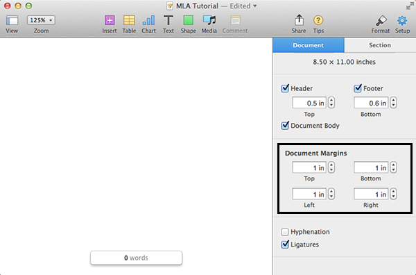Viewport: 416px width, 275px height.
Task: Adjust the Bottom margin stepper
Action: [x=393, y=167]
